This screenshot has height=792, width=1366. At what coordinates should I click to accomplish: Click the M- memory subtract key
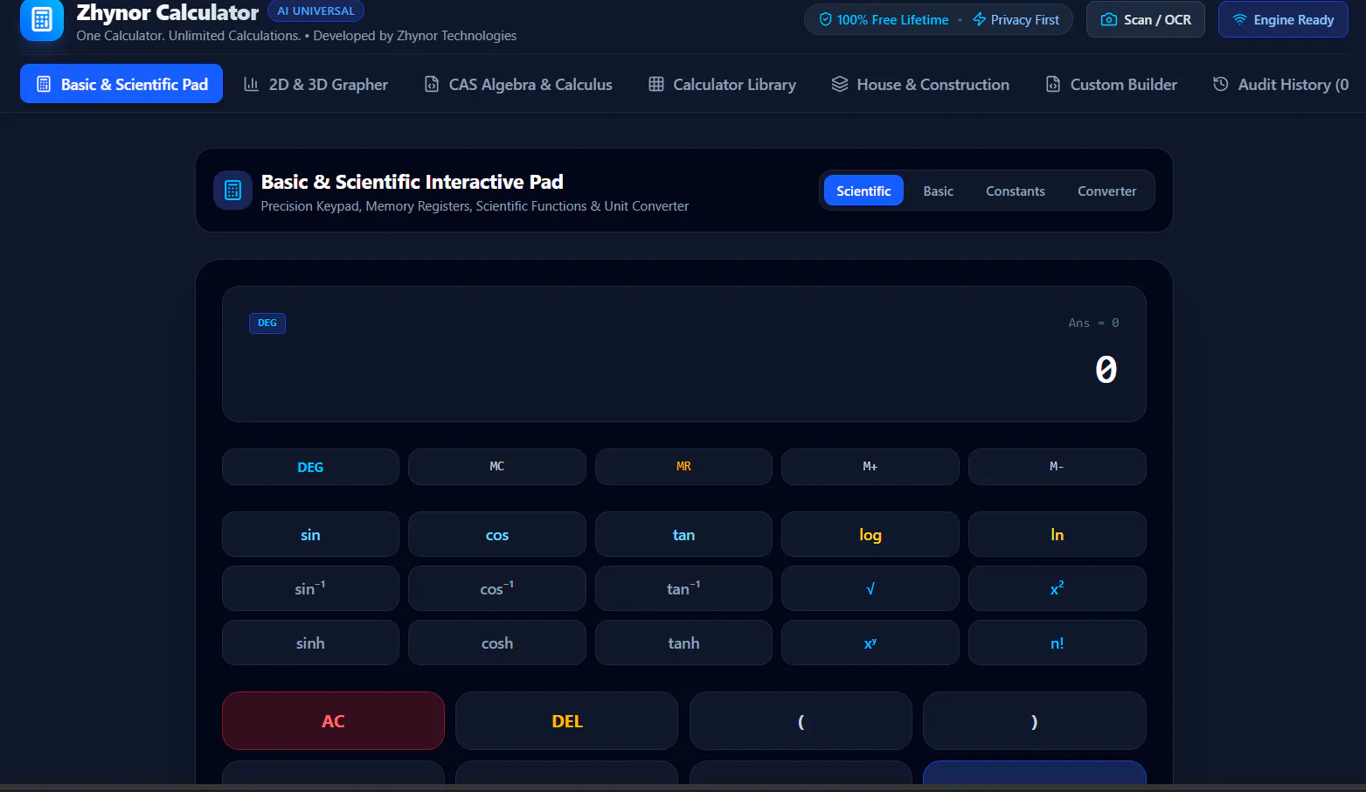pyautogui.click(x=1057, y=467)
